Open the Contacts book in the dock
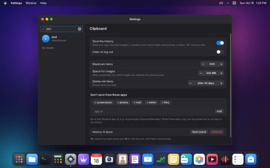Image resolution: width=270 pixels, height=168 pixels. [x=122, y=159]
